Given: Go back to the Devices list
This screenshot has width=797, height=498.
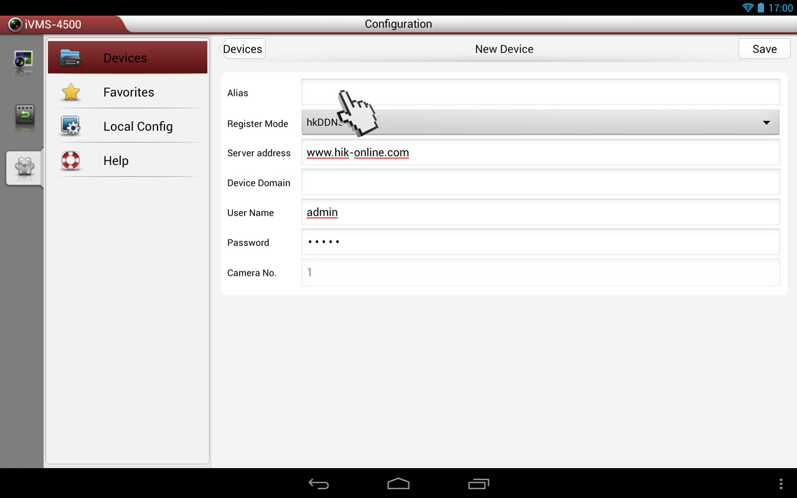Looking at the screenshot, I should tap(242, 49).
